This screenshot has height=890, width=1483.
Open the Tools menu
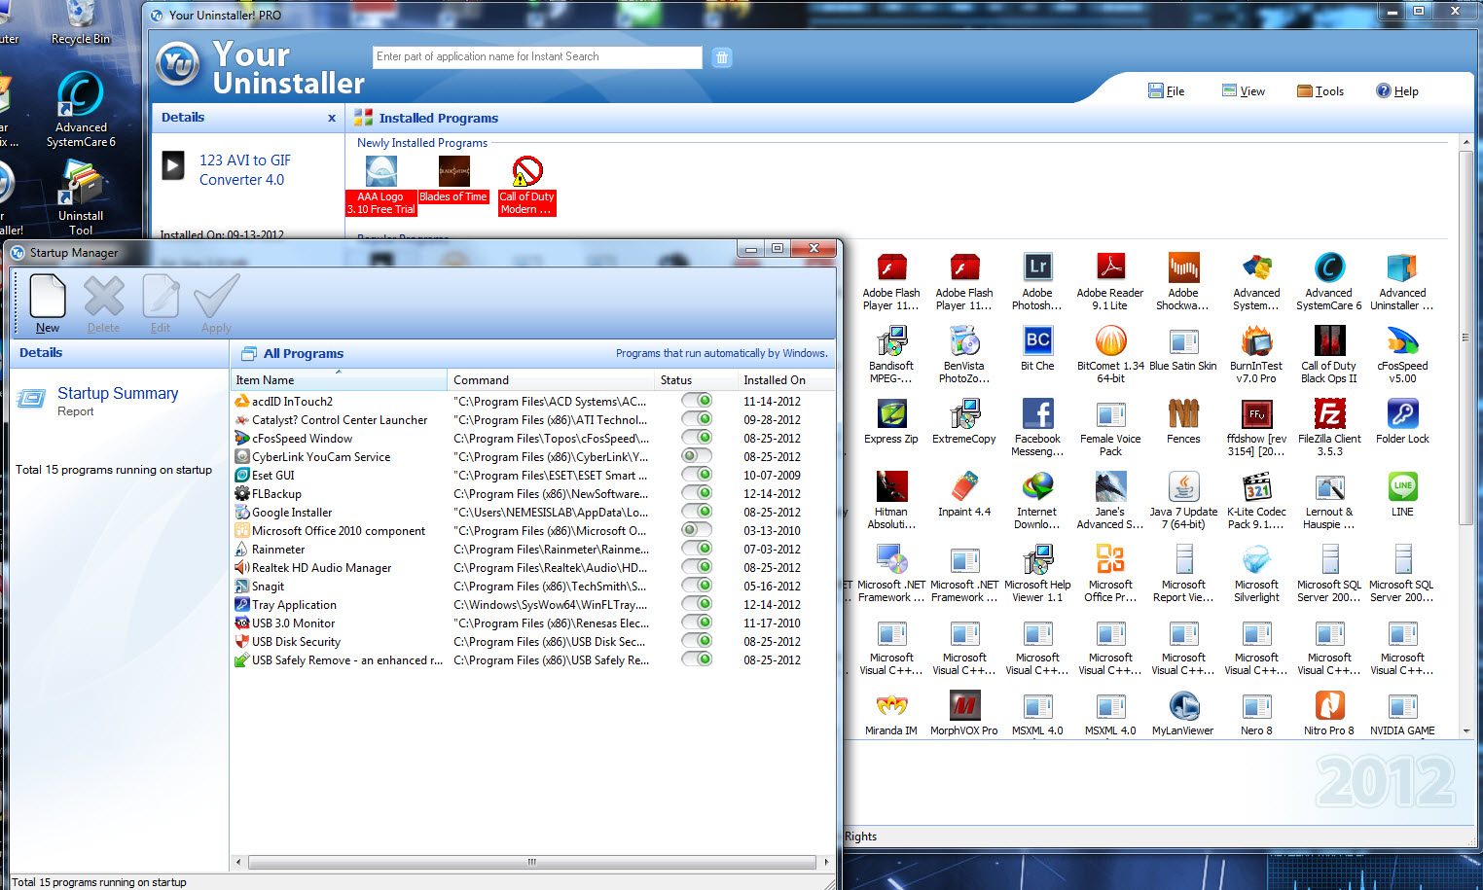point(1320,90)
